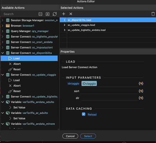
Task: Click the expand all actions icon
Action: 47,14
